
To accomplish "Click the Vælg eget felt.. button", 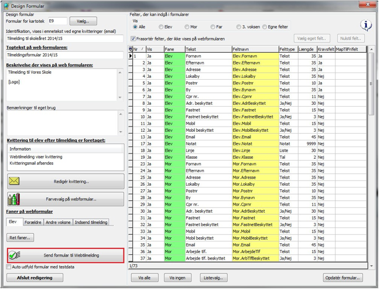I will pyautogui.click(x=311, y=38).
